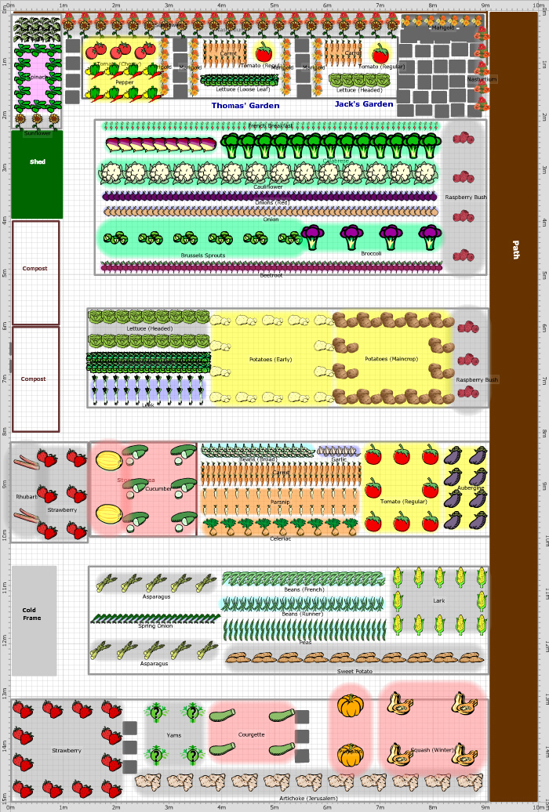Click the Sunflower label below Spinach
The width and height of the screenshot is (549, 812).
(x=38, y=133)
